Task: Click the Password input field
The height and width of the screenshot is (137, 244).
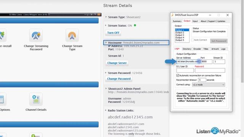Action: [x=210, y=70]
